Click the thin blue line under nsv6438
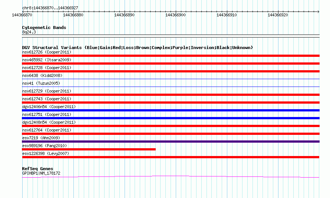The width and height of the screenshot is (330, 198). tap(171, 79)
